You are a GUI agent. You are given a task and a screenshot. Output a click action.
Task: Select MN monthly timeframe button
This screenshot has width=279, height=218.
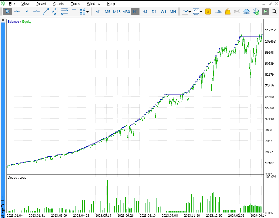[173, 12]
